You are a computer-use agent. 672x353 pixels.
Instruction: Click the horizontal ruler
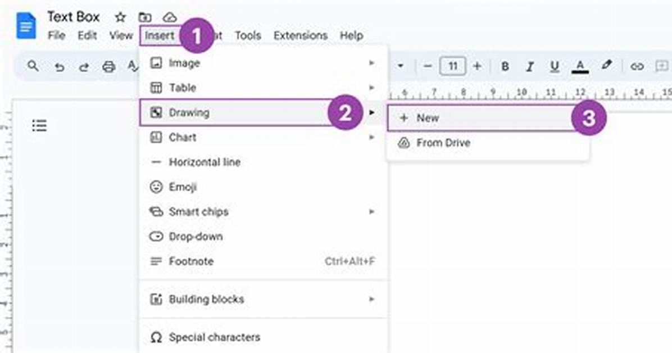tap(530, 93)
